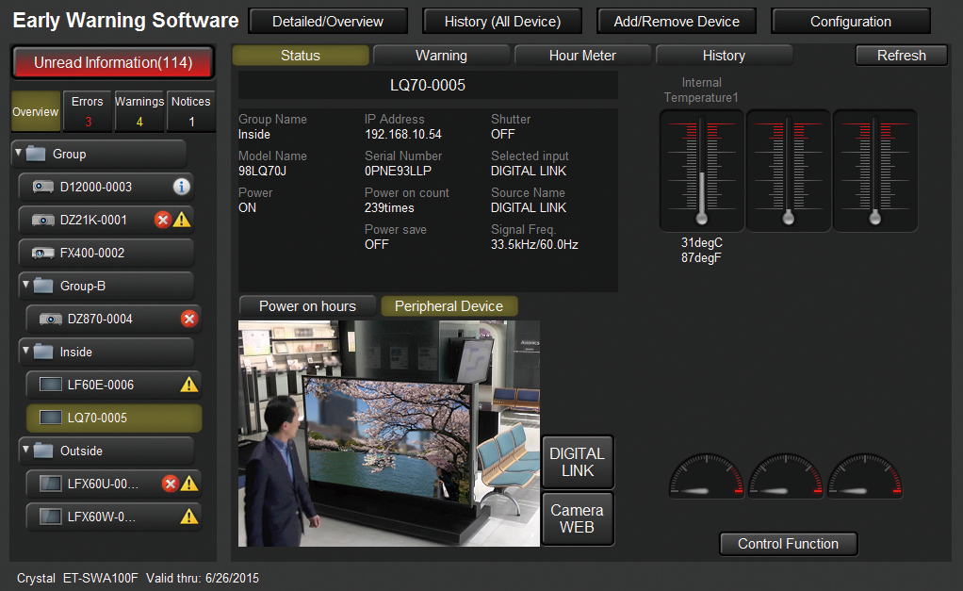Click the display panel icon beside LQ70-0005
Image resolution: width=963 pixels, height=591 pixels.
point(50,418)
